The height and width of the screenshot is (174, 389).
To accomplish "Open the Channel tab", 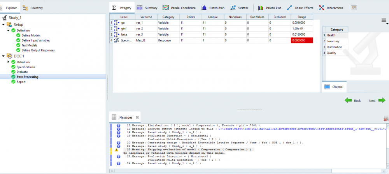I will 334,87.
